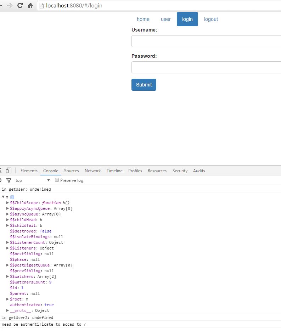281x331 pixels.
Task: Collapse the m object tree
Action: click(x=3, y=197)
